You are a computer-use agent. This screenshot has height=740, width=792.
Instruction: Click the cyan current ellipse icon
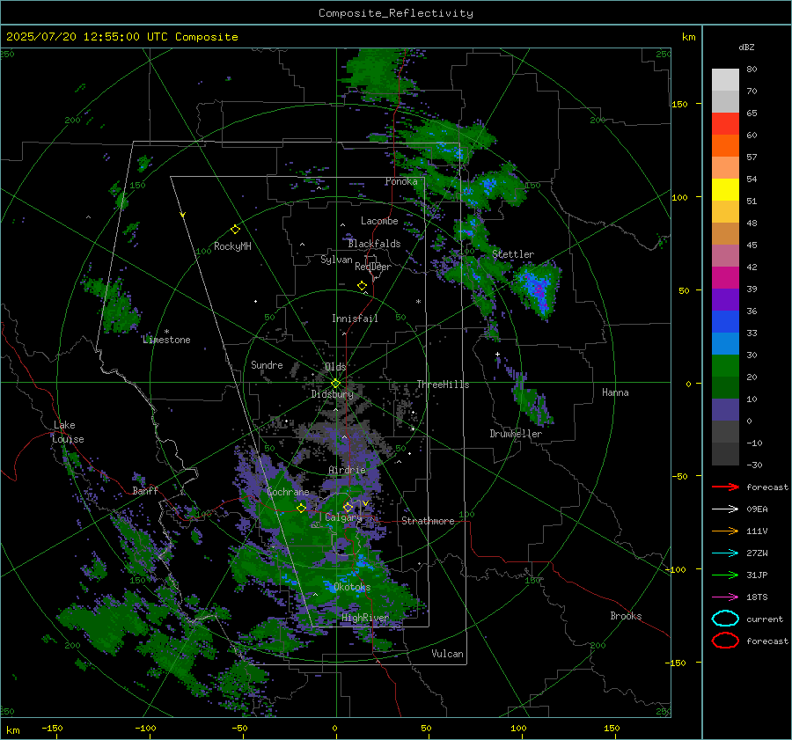click(725, 619)
